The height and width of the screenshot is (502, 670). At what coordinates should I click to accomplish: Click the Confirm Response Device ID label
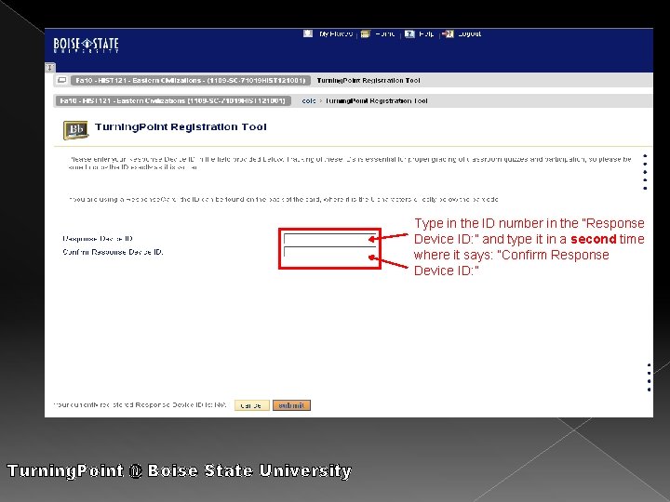[113, 252]
